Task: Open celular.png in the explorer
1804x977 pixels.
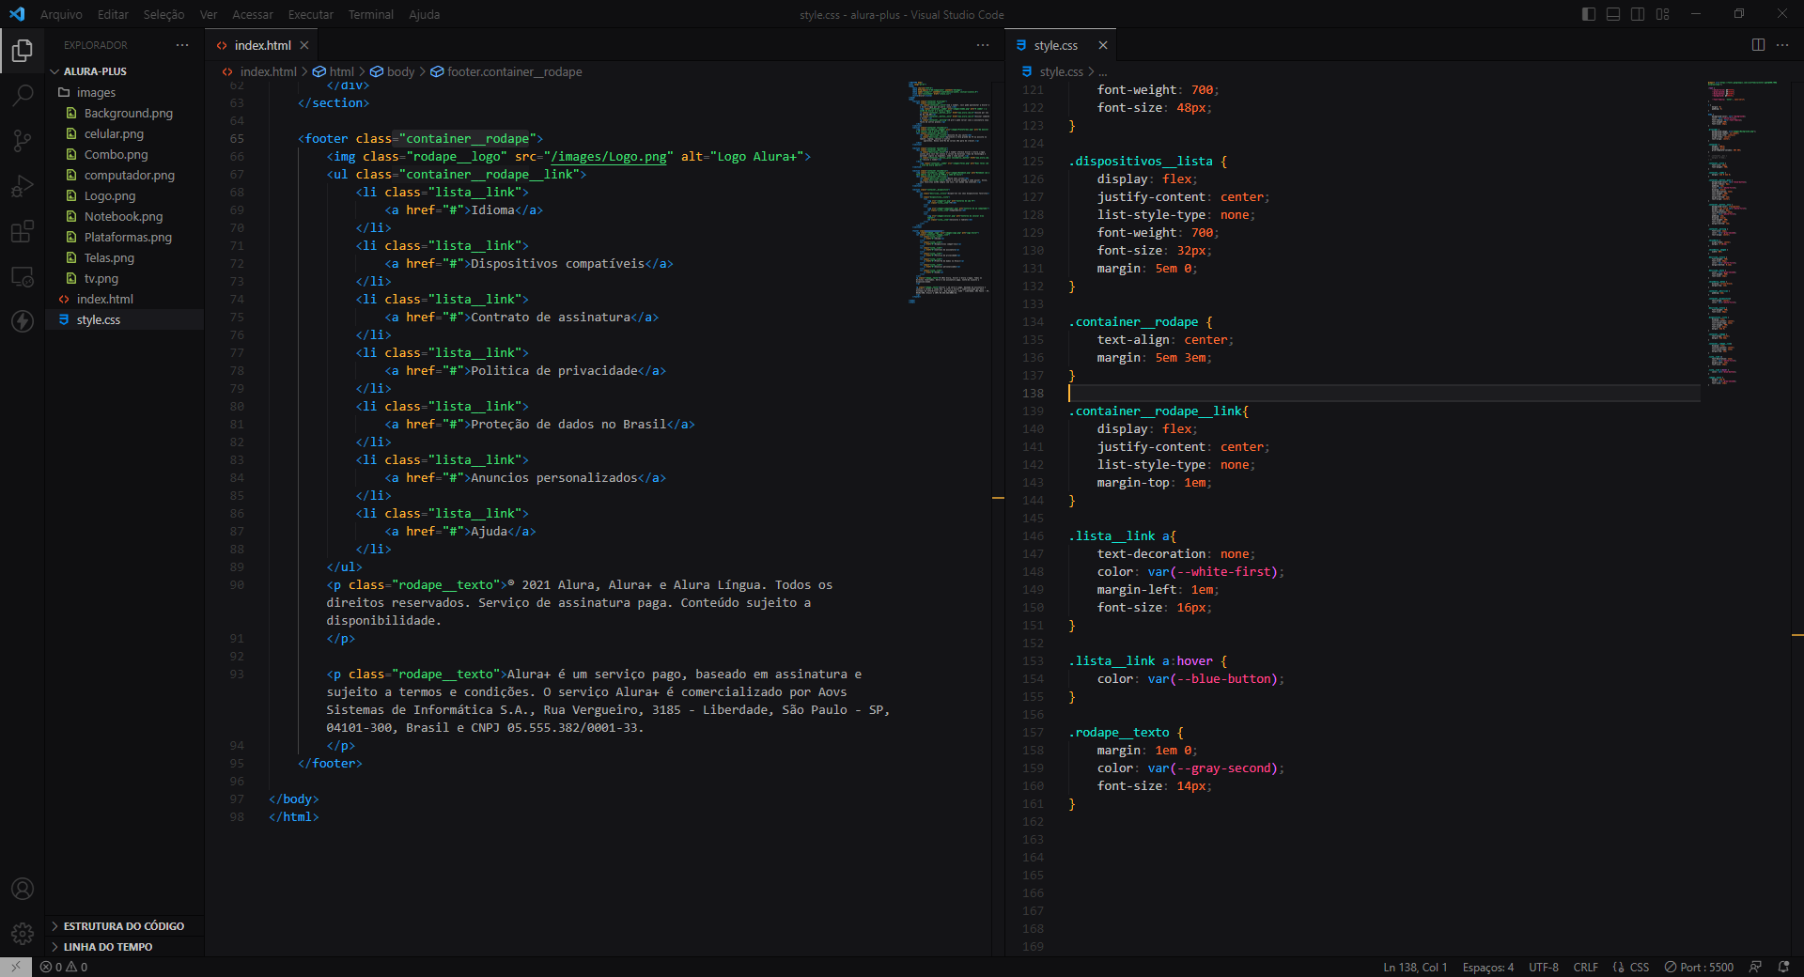Action: pos(125,133)
